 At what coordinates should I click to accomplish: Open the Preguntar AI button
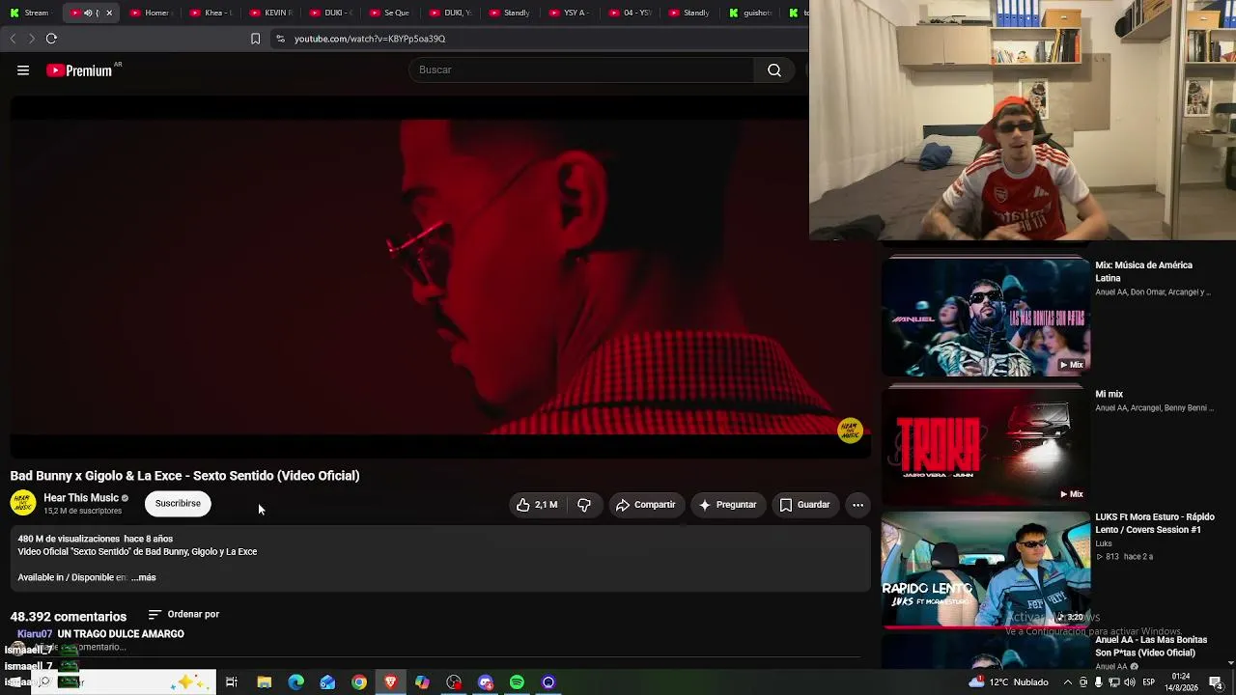(727, 505)
